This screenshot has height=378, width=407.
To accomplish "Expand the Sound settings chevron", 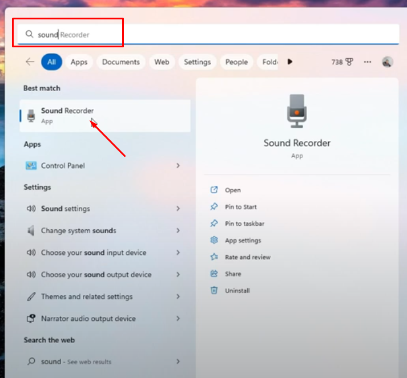I will pyautogui.click(x=178, y=209).
